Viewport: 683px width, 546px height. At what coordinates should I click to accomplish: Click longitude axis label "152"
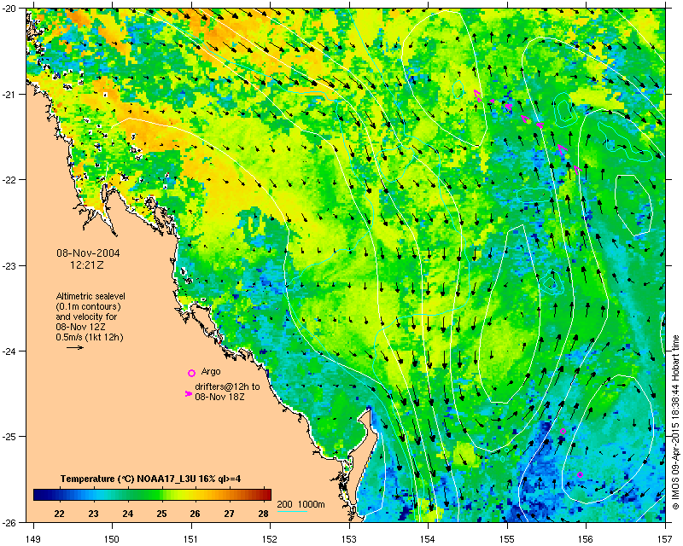tap(270, 539)
